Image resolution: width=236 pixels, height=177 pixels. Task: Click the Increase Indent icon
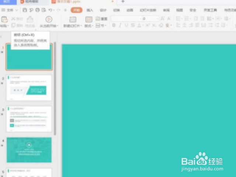pos(202,18)
